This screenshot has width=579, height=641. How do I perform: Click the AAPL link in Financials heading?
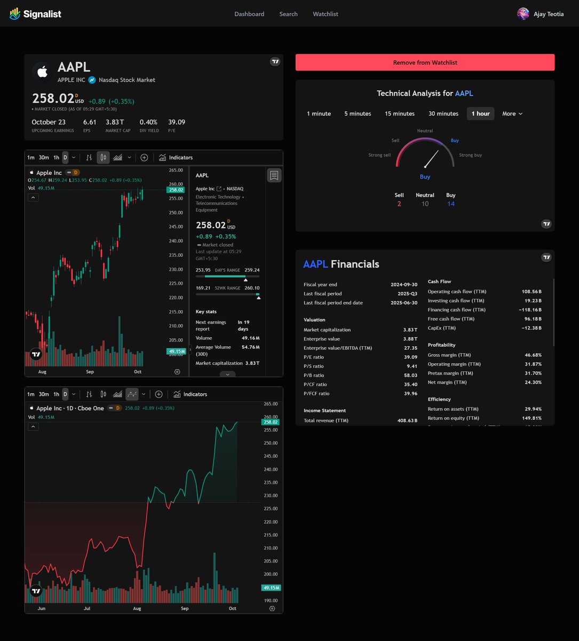click(315, 264)
